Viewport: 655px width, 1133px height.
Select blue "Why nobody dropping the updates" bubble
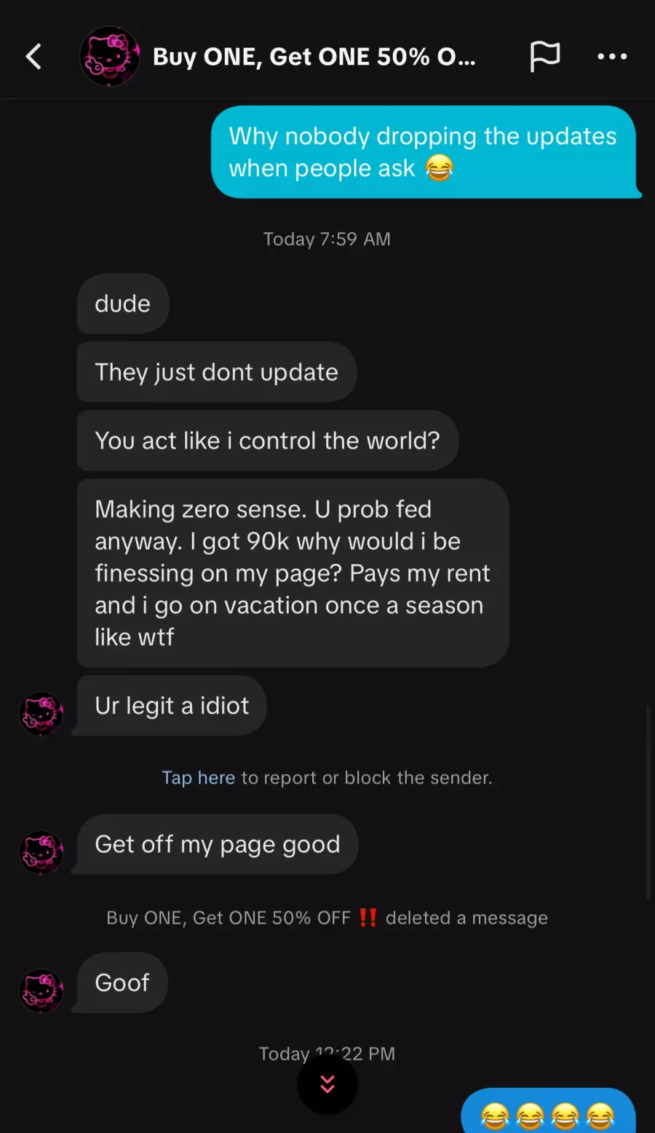coord(425,152)
